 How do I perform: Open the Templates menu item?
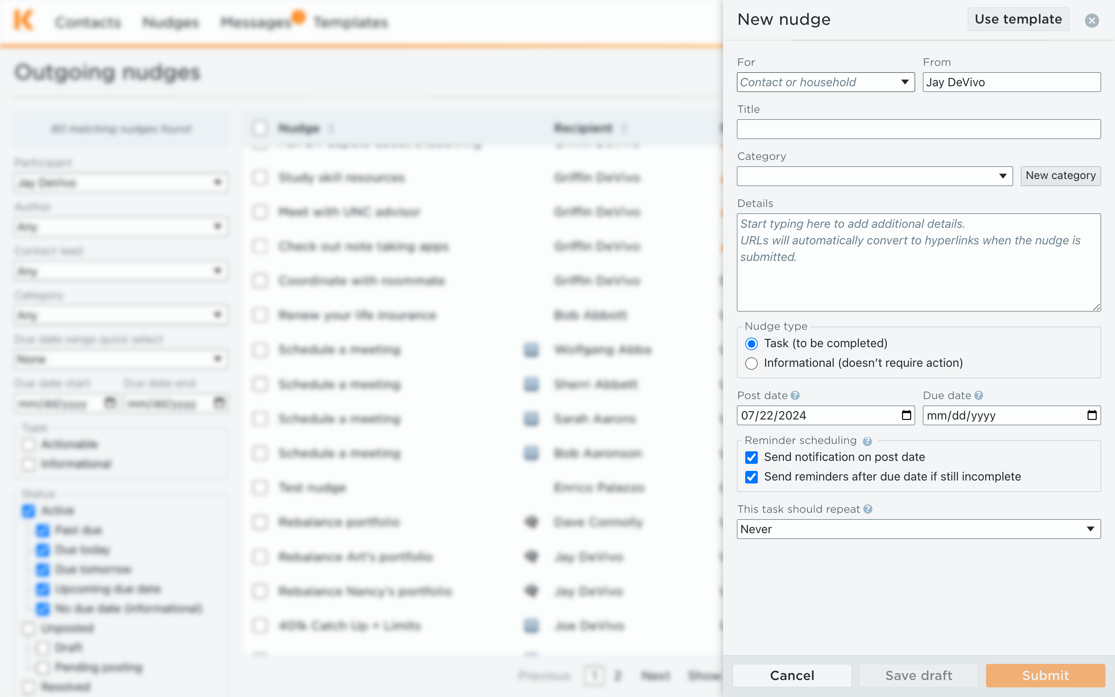(351, 22)
